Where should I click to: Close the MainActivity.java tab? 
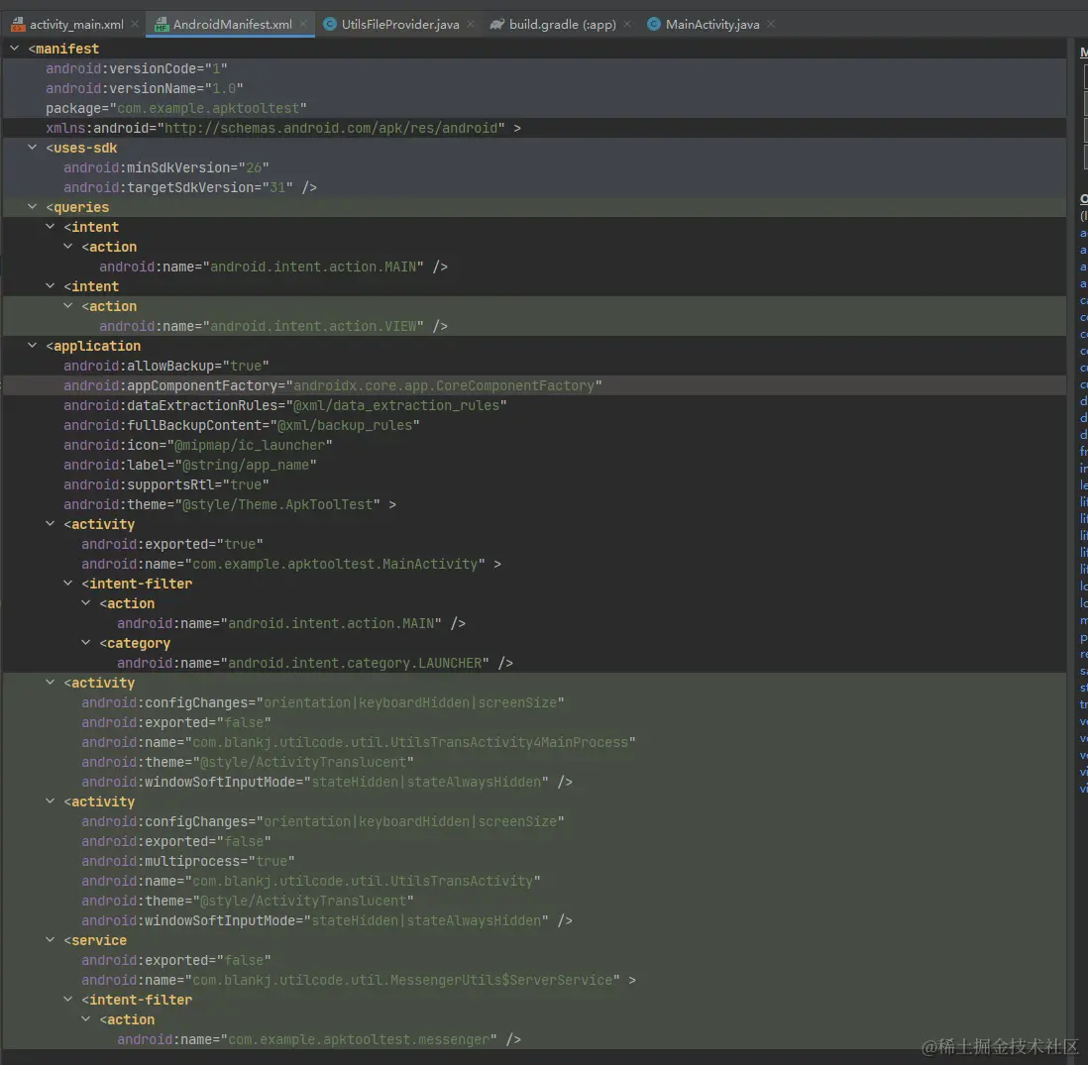(771, 25)
